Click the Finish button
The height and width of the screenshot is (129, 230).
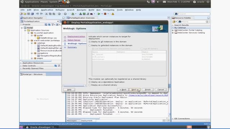pyautogui.click(x=148, y=90)
